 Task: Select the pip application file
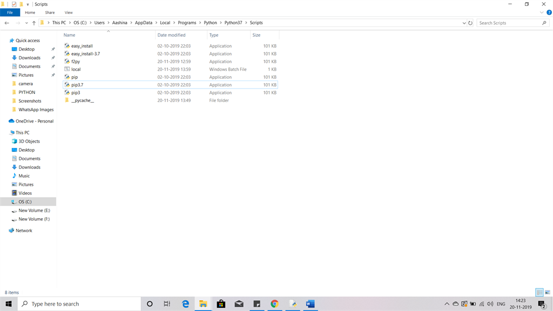tap(75, 77)
